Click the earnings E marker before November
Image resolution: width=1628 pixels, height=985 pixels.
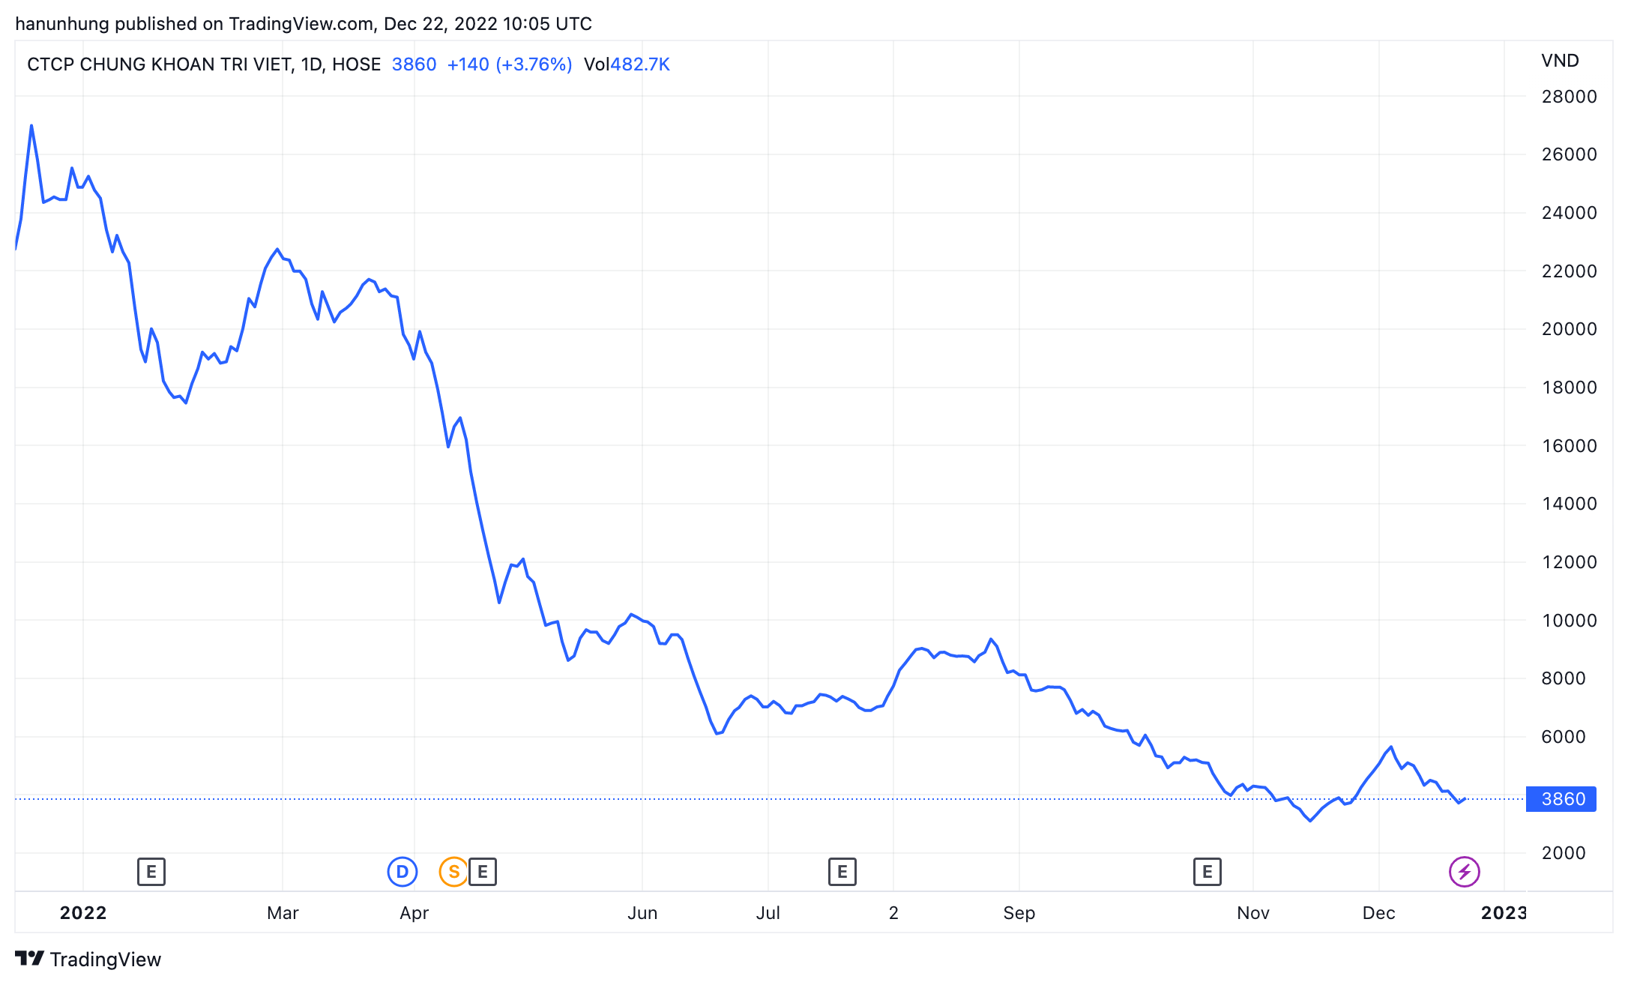1208,872
